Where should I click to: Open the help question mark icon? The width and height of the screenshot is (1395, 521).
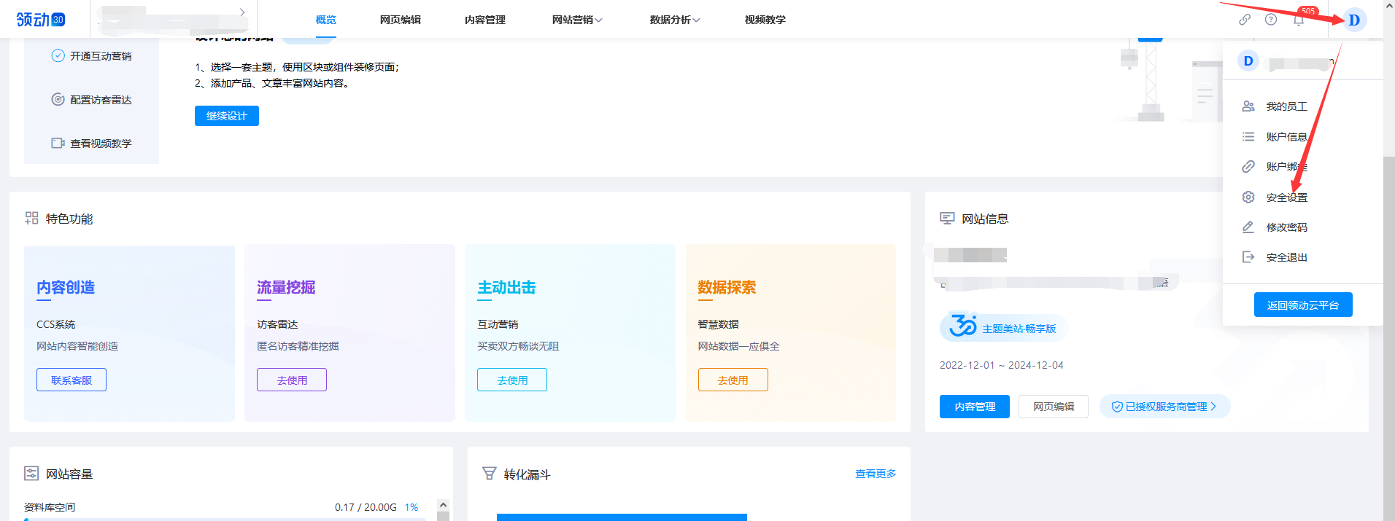coord(1271,20)
